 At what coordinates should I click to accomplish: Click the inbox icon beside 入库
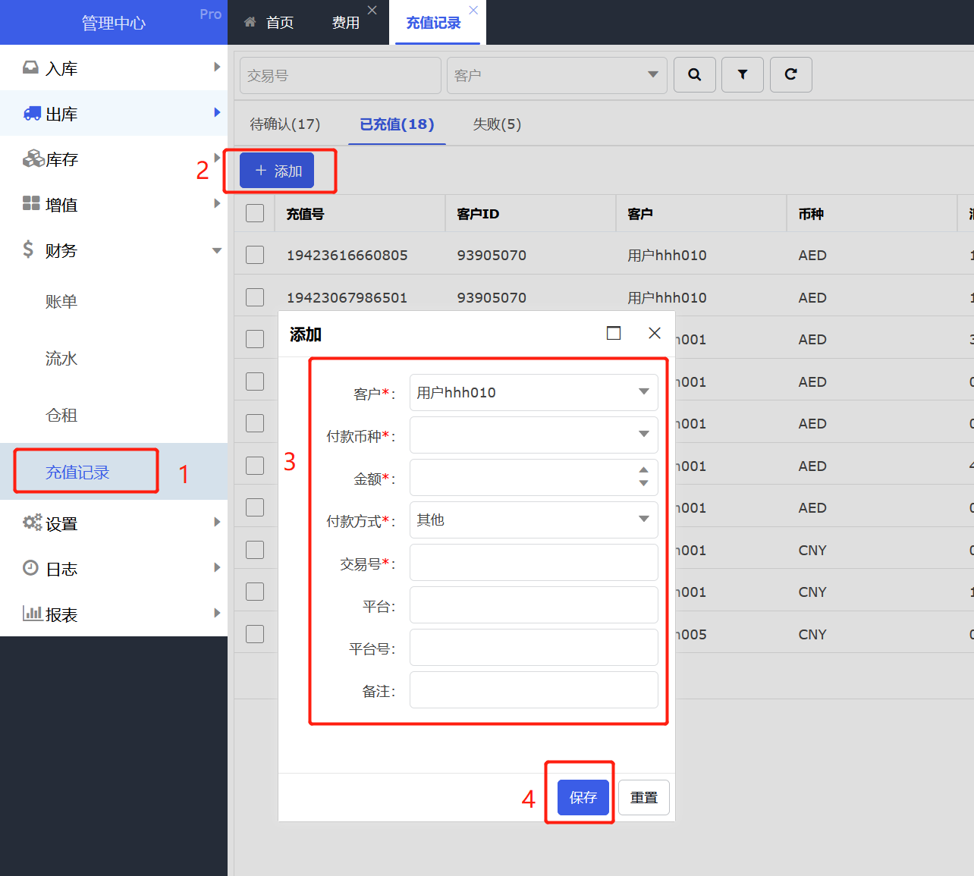31,68
